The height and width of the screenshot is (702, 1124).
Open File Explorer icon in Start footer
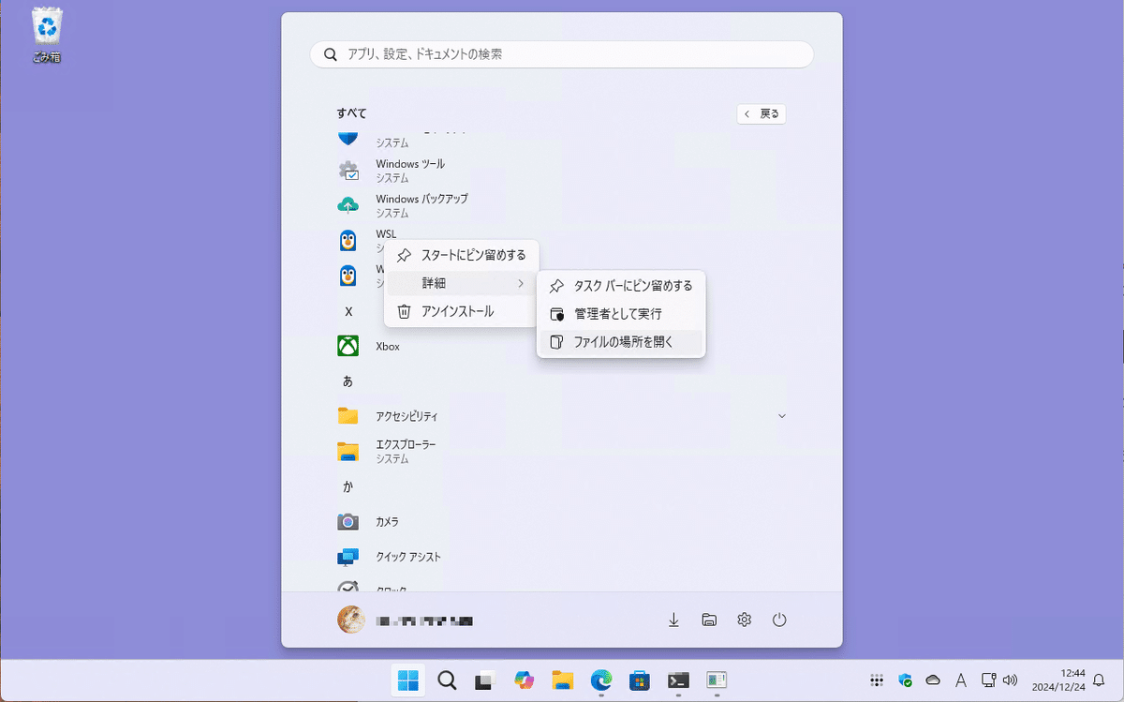tap(709, 620)
